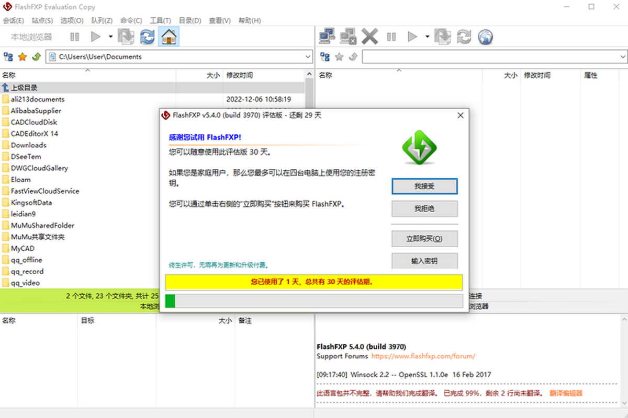The height and width of the screenshot is (418, 628).
Task: Expand the C:\Users\User\Documents path dropdown
Action: pyautogui.click(x=308, y=56)
